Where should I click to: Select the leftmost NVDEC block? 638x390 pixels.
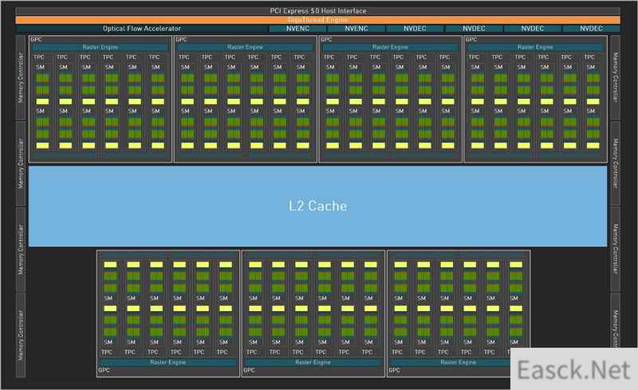coord(415,29)
